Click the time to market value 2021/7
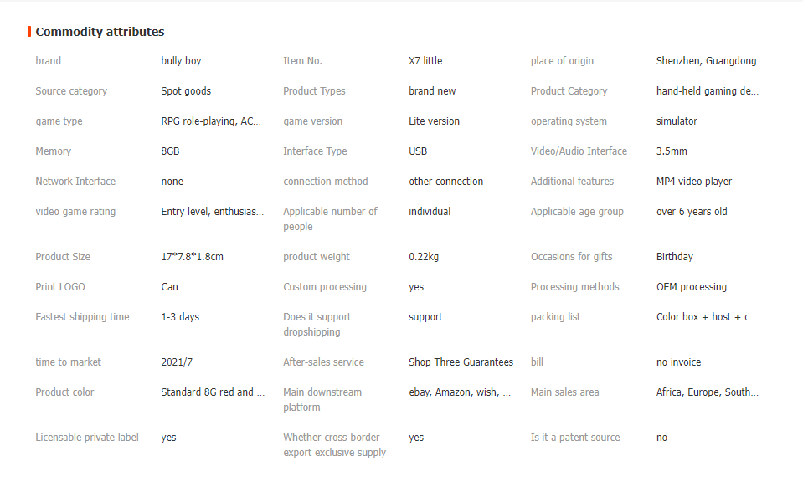 [177, 362]
